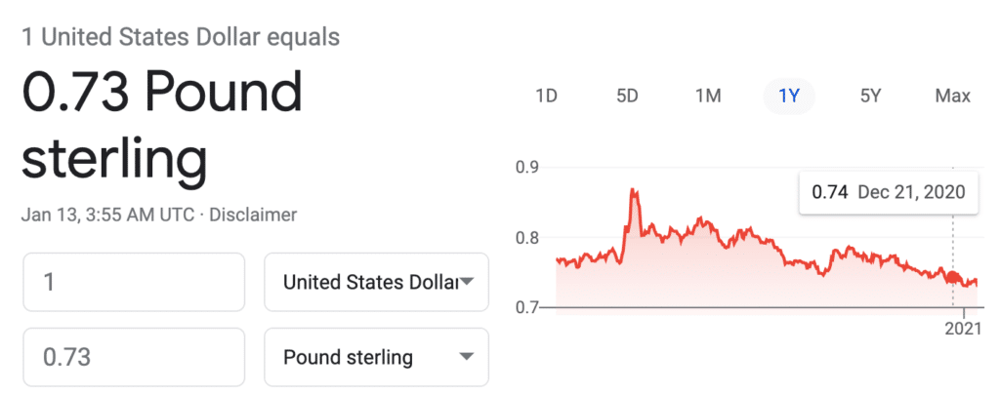The width and height of the screenshot is (1000, 394).
Task: Click the 0.7 y-axis label
Action: pos(527,307)
